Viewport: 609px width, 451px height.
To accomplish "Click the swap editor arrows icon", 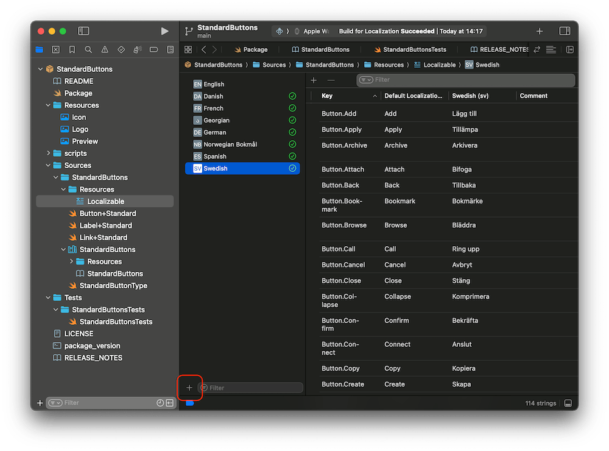I will coord(537,49).
